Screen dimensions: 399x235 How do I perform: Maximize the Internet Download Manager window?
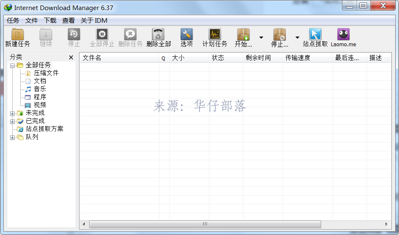pyautogui.click(x=364, y=6)
